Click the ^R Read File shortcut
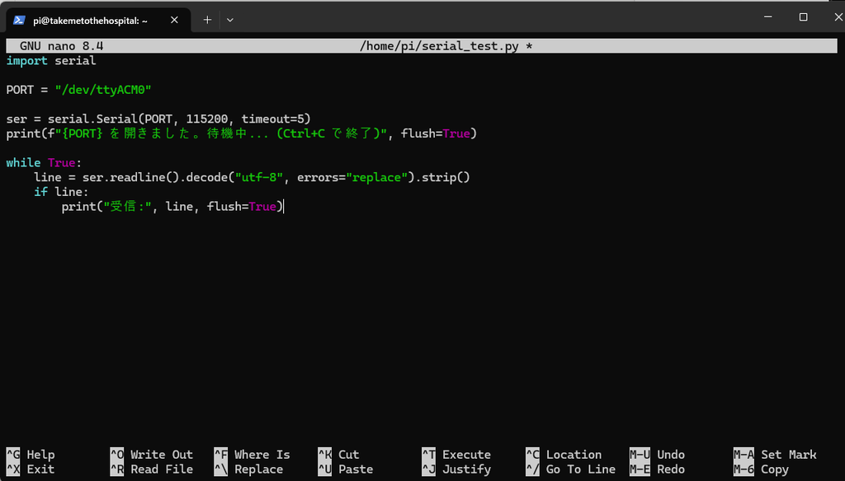Viewport: 845px width, 481px height. (x=152, y=469)
